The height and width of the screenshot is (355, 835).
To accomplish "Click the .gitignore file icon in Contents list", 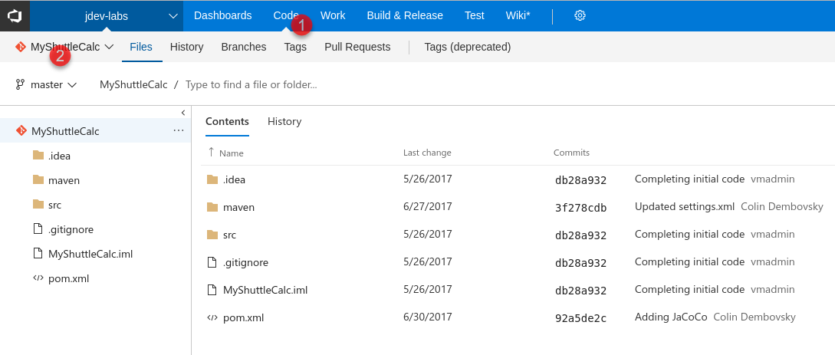I will (212, 262).
